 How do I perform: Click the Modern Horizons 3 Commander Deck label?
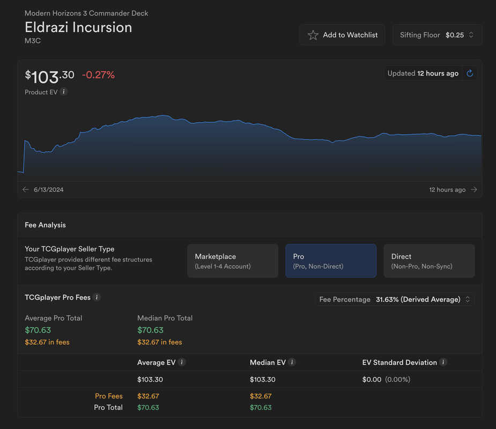(x=86, y=13)
